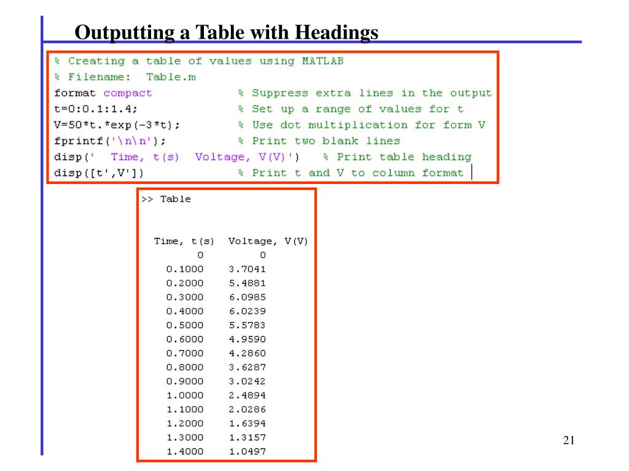629x471 pixels.
Task: Click the voltage value 2.0286
Action: tap(247, 409)
